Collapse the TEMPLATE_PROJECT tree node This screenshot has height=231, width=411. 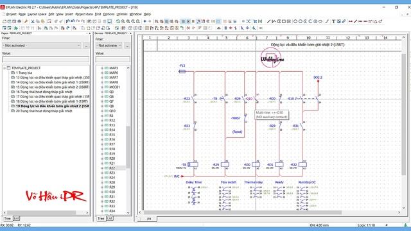pyautogui.click(x=4, y=68)
